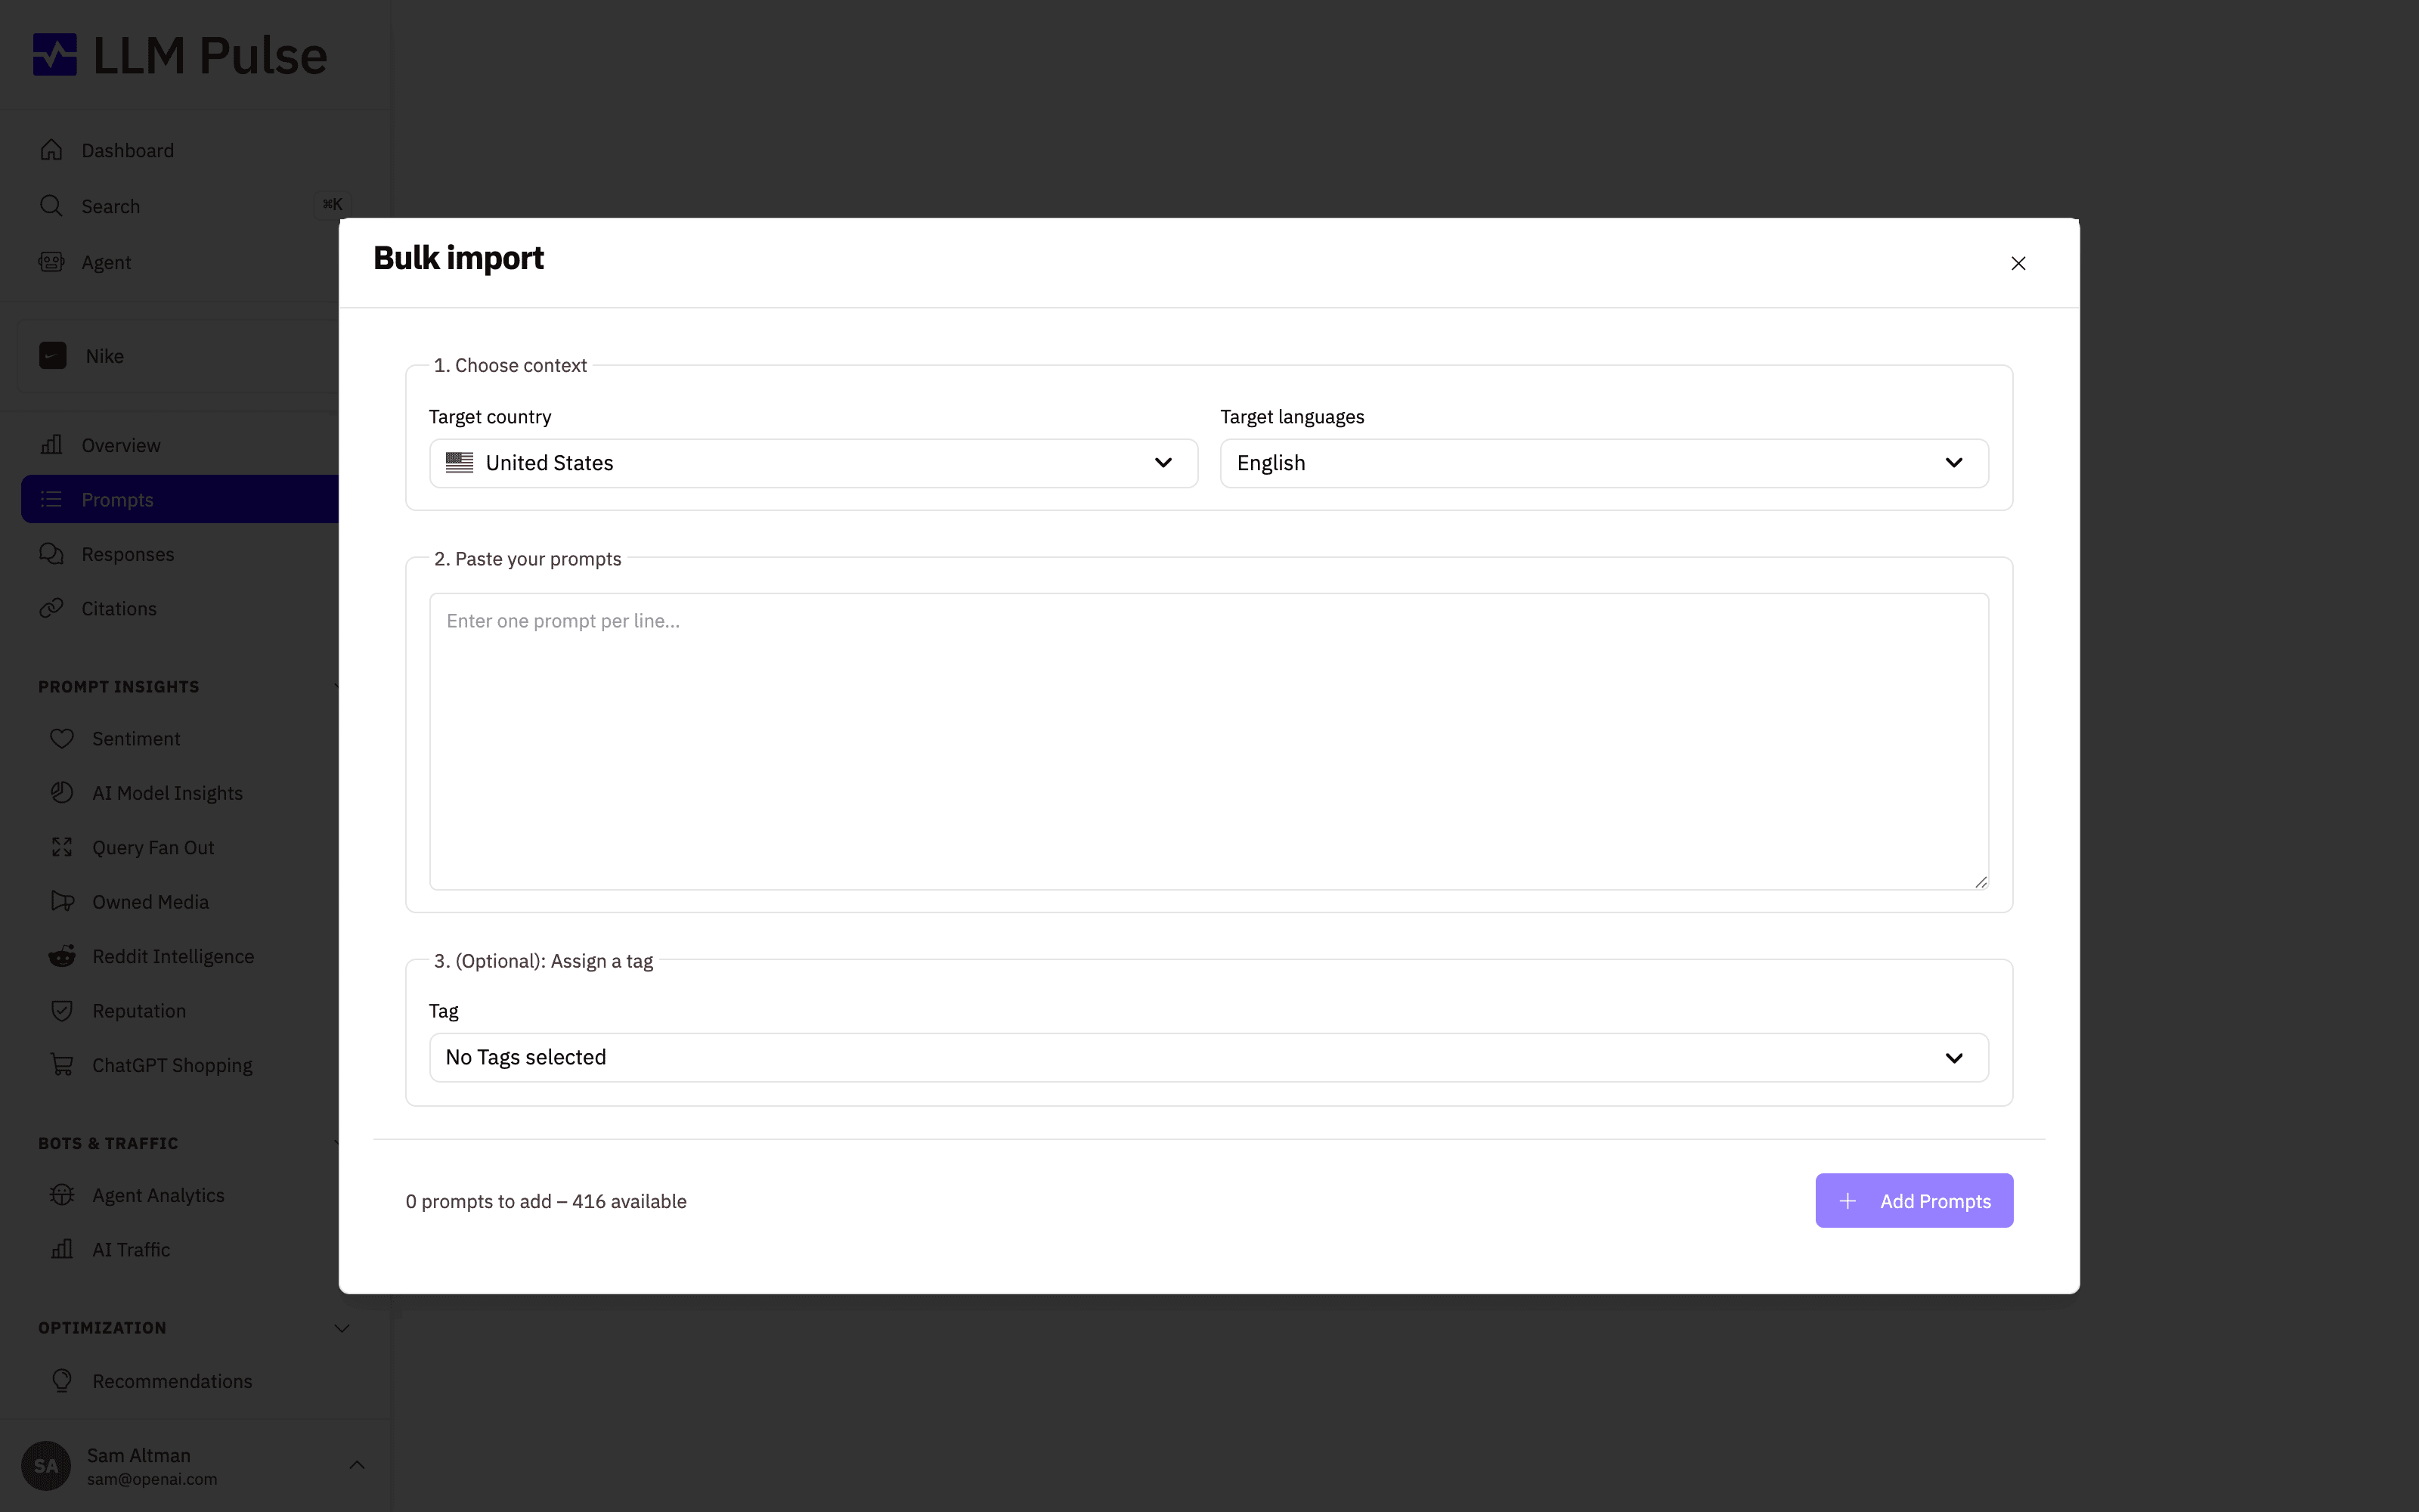The image size is (2419, 1512).
Task: Click the Recommendations lightbulb icon
Action: click(x=62, y=1381)
